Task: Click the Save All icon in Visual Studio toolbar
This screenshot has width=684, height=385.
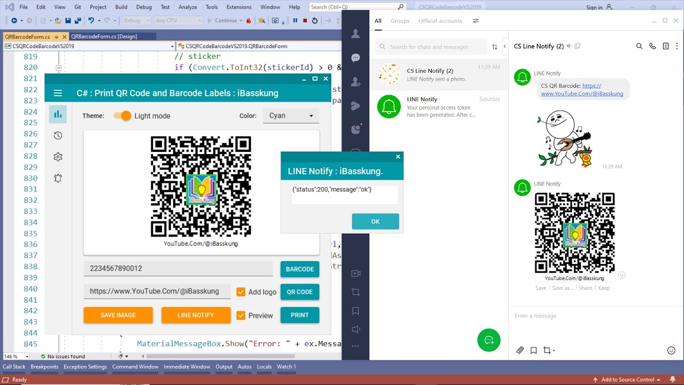Action: 77,20
